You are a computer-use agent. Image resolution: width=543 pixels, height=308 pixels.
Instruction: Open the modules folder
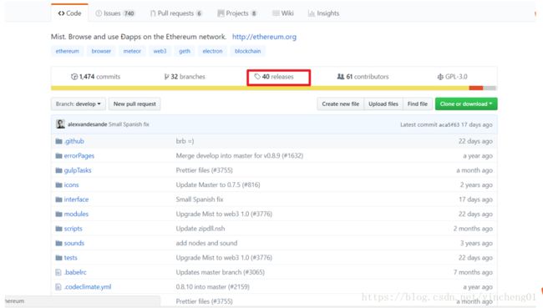click(x=76, y=214)
